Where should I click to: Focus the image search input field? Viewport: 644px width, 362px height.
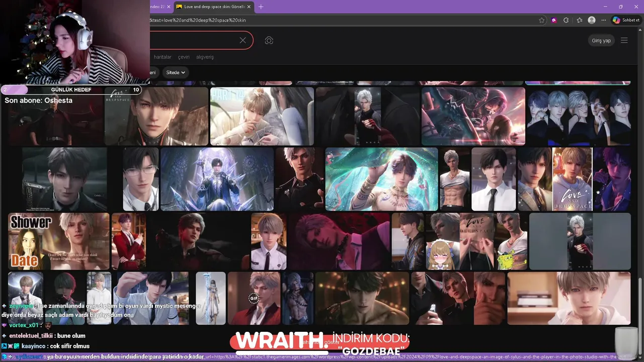click(x=194, y=40)
